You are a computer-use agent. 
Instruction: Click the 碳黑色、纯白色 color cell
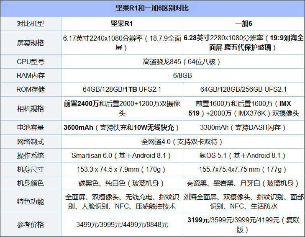click(x=122, y=183)
